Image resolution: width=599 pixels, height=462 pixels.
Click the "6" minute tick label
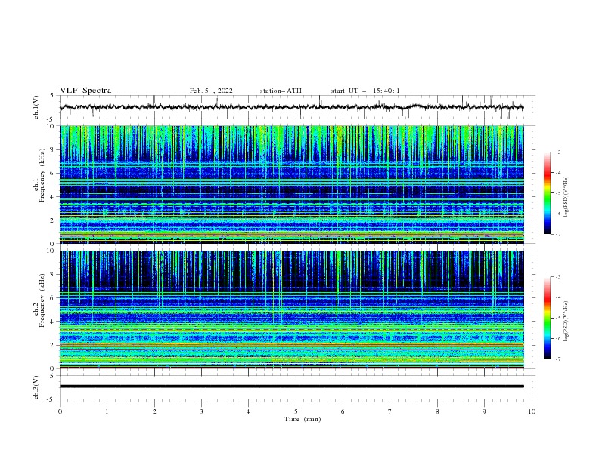[x=343, y=411]
